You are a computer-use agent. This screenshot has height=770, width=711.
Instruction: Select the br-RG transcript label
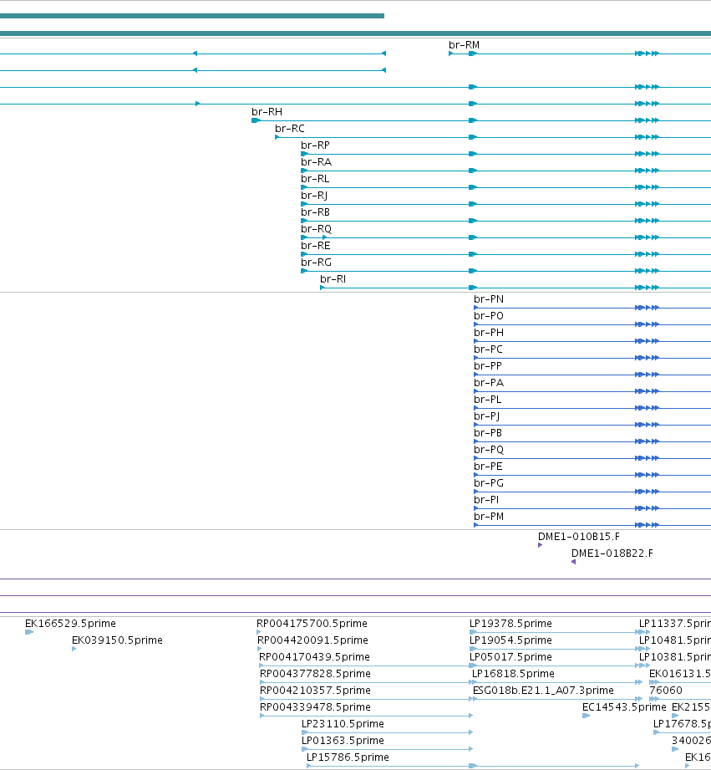[316, 263]
